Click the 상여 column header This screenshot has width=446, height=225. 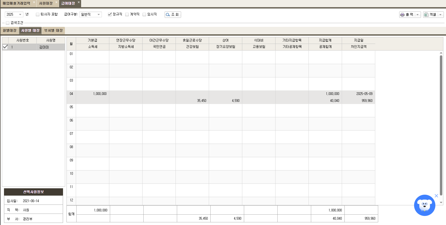[226, 40]
